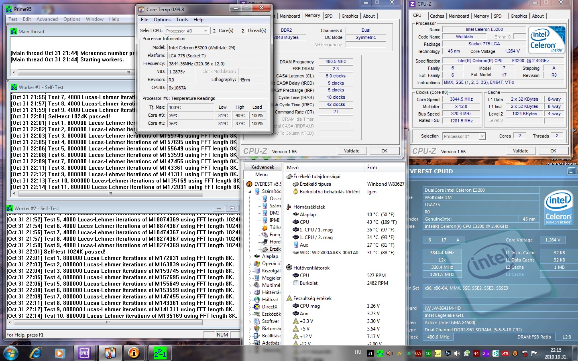This screenshot has height=361, width=578.
Task: Open the Action Center flag tray icon
Action: tap(534, 353)
